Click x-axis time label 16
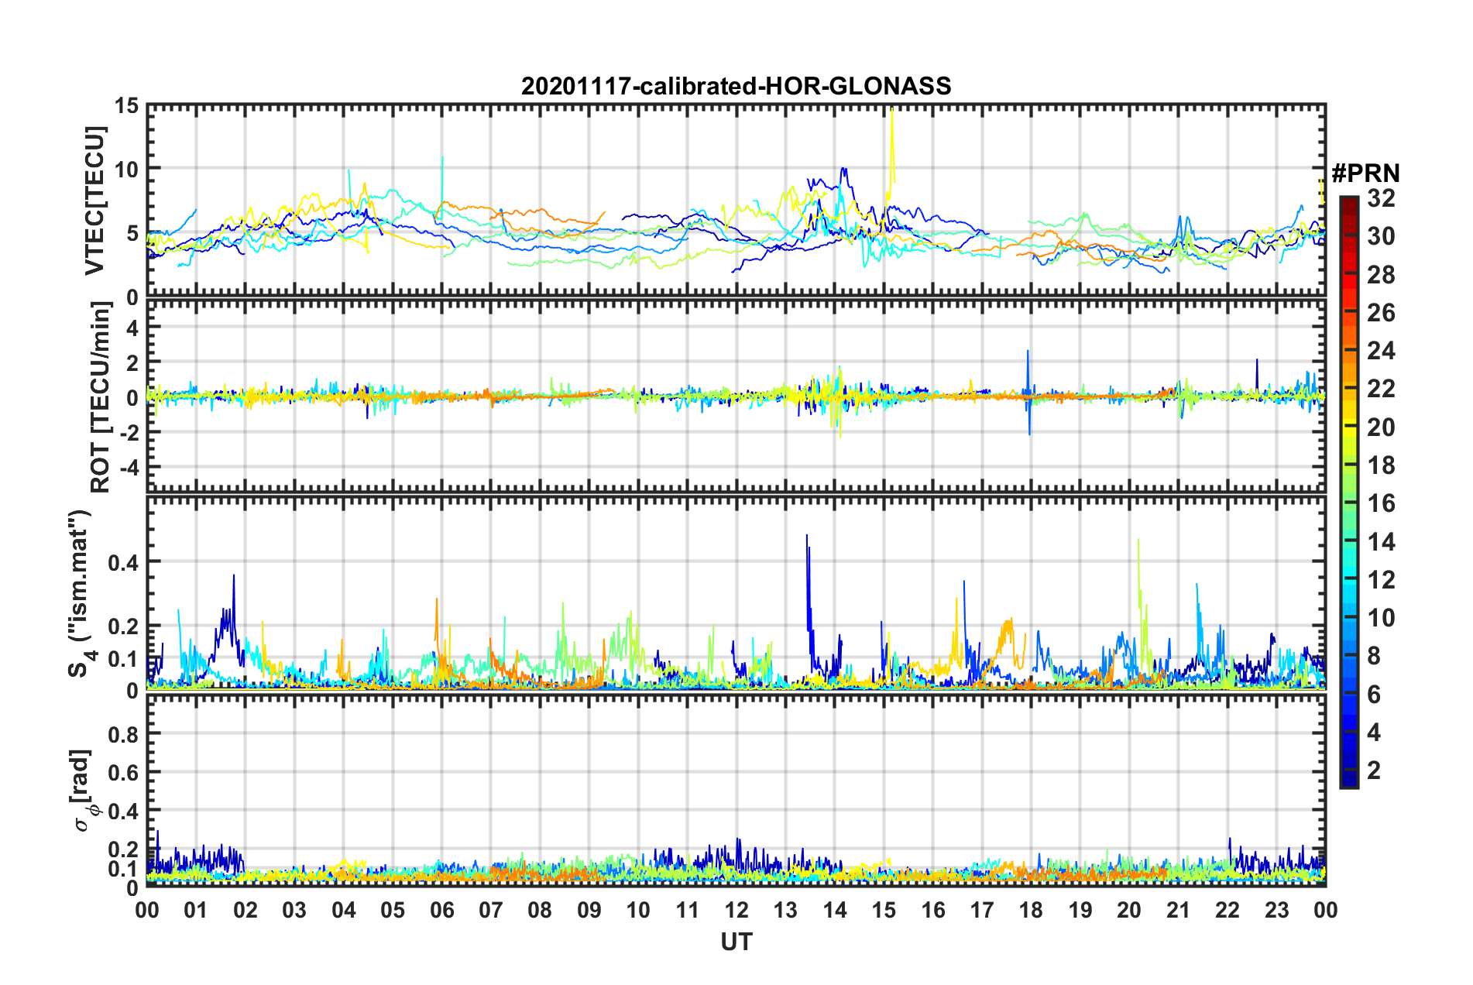 [933, 911]
